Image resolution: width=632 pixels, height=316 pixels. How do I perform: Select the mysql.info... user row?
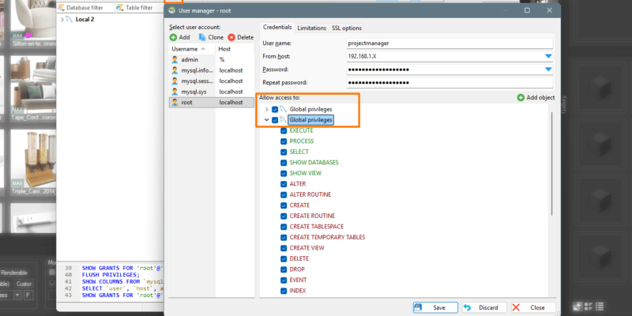coord(212,70)
